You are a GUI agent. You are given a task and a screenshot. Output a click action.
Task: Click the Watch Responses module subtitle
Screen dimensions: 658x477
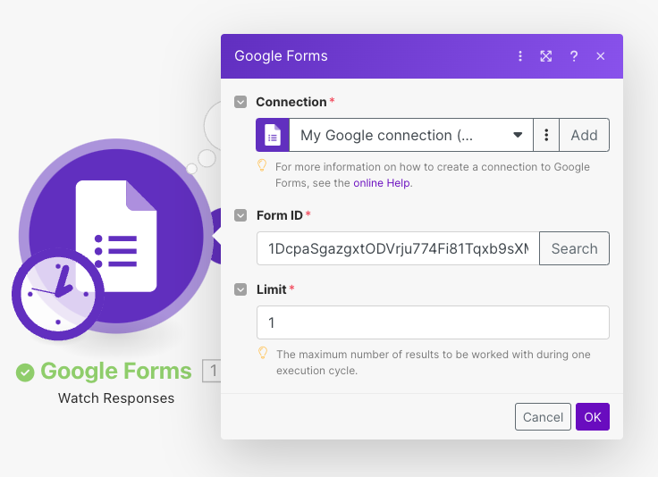(x=116, y=398)
